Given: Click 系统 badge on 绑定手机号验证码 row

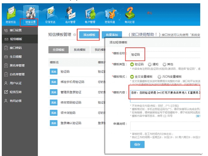Looking at the screenshot, I should click(54, 82).
